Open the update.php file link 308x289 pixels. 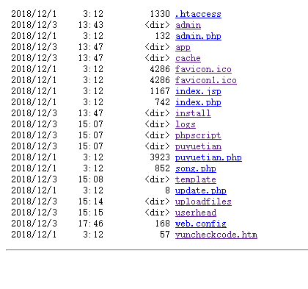(201, 190)
